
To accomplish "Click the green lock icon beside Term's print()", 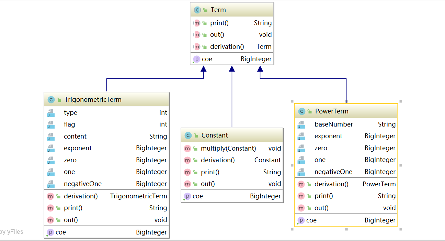I will point(205,23).
